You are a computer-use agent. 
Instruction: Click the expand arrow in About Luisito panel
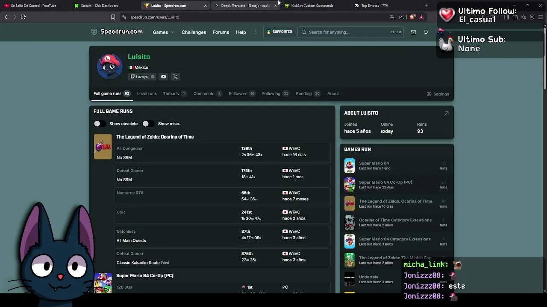pyautogui.click(x=447, y=113)
